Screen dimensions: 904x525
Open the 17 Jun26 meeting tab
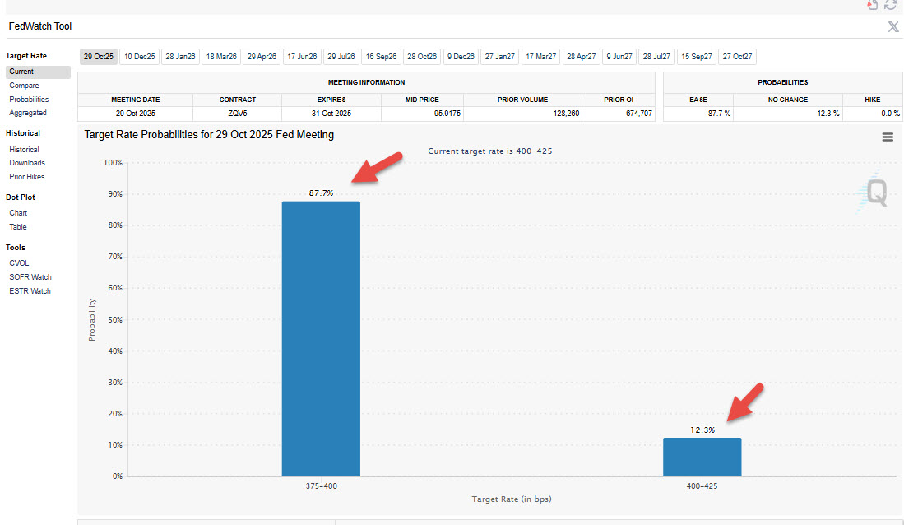301,57
